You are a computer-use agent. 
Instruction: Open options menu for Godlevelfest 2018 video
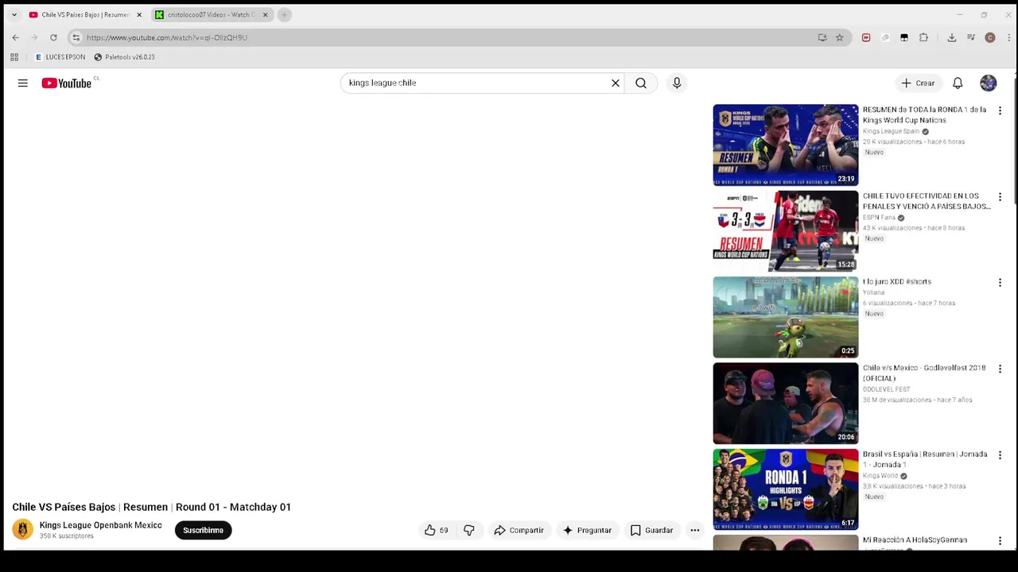(x=1000, y=369)
